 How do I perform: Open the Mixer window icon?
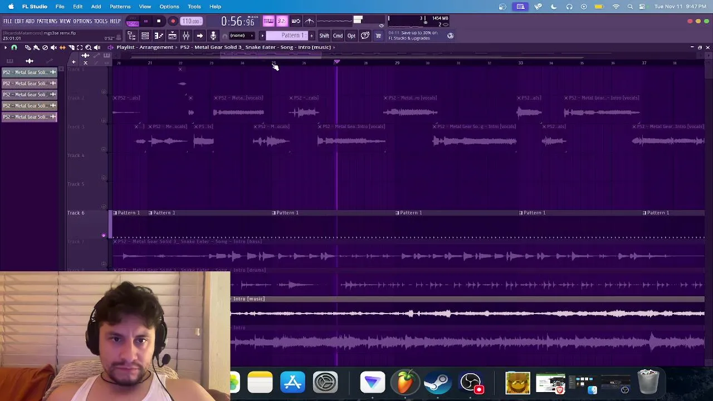tap(186, 36)
